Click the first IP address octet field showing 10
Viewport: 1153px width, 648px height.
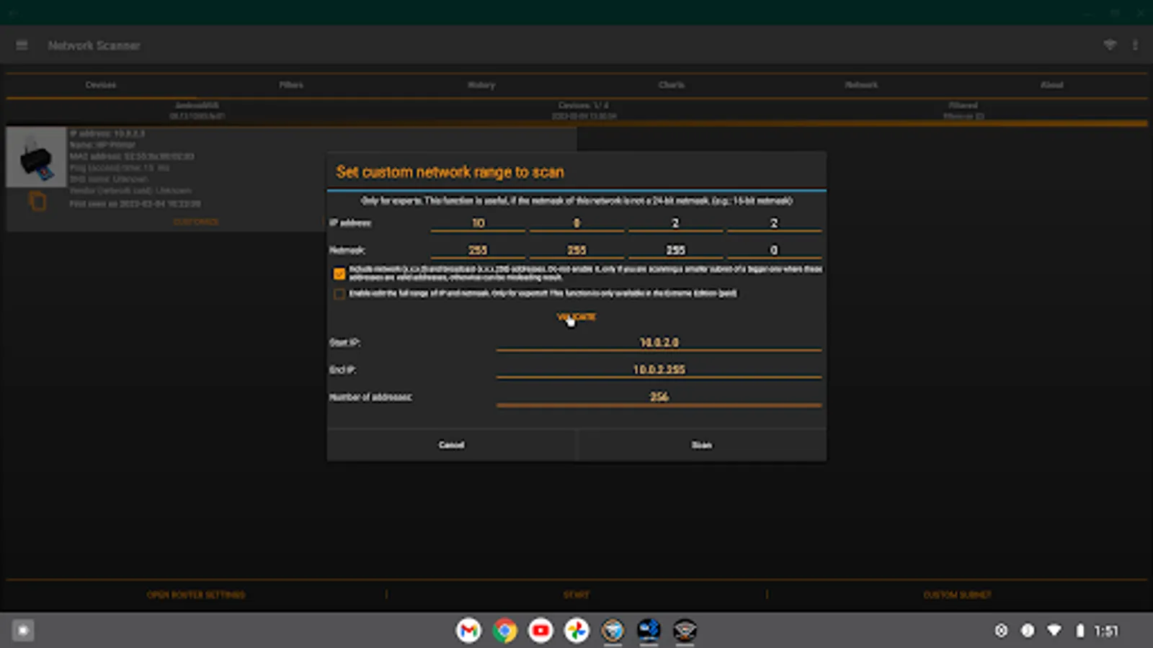tap(478, 223)
